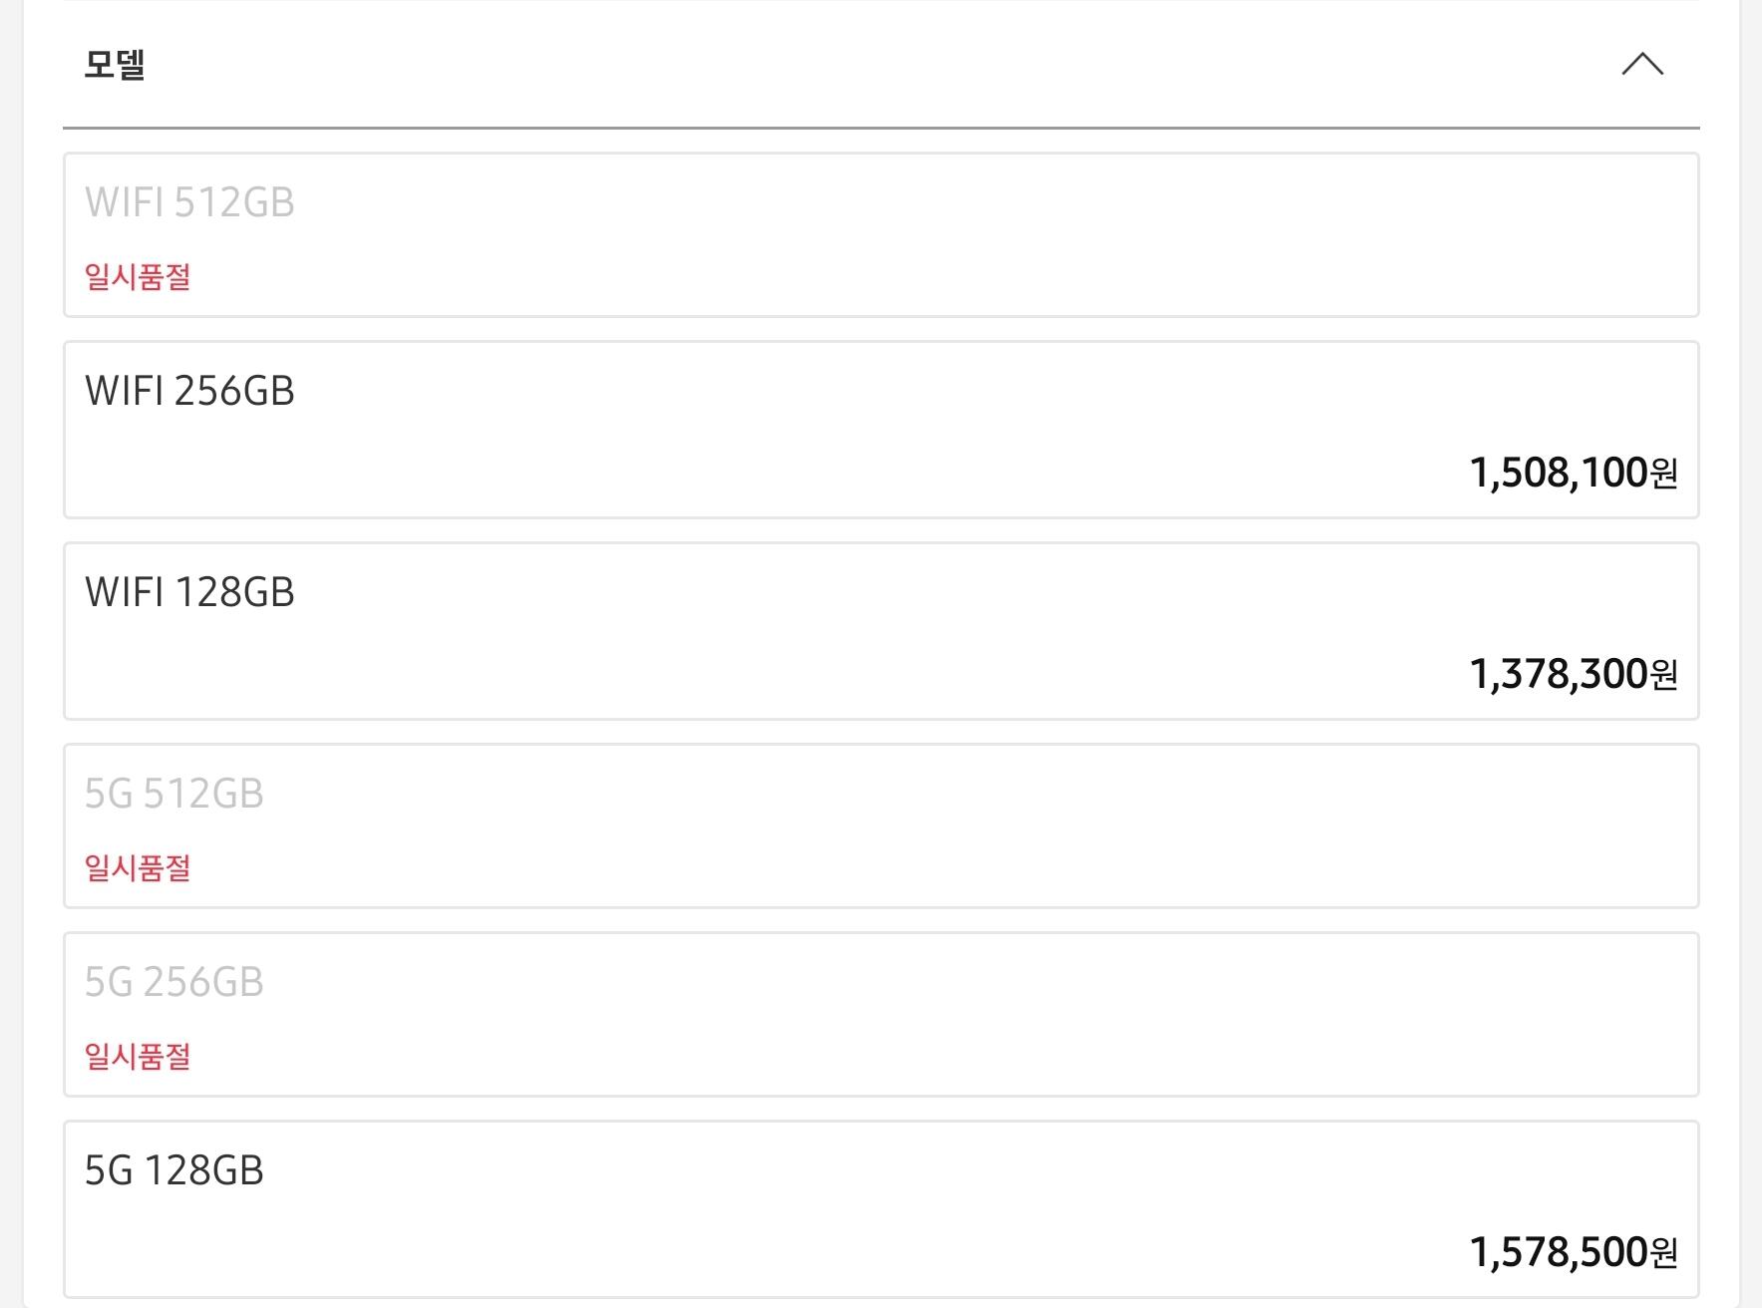The height and width of the screenshot is (1308, 1762).
Task: Select the WIFI 128GB model option
Action: (x=881, y=631)
